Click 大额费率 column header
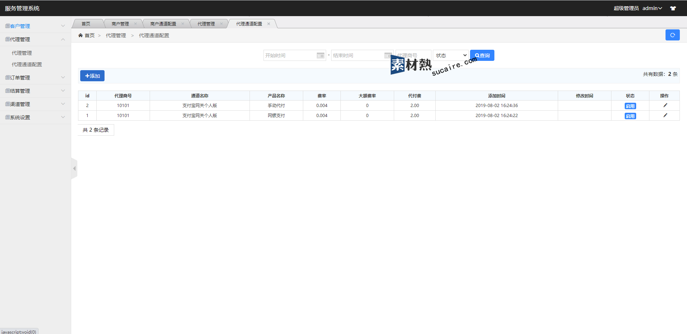The image size is (687, 334). click(367, 96)
